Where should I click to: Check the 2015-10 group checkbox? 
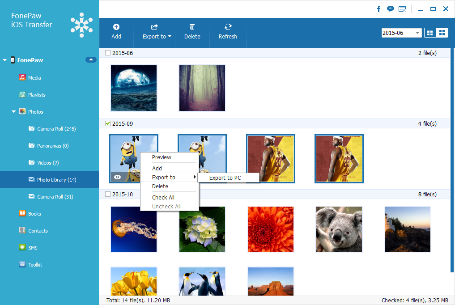click(108, 194)
